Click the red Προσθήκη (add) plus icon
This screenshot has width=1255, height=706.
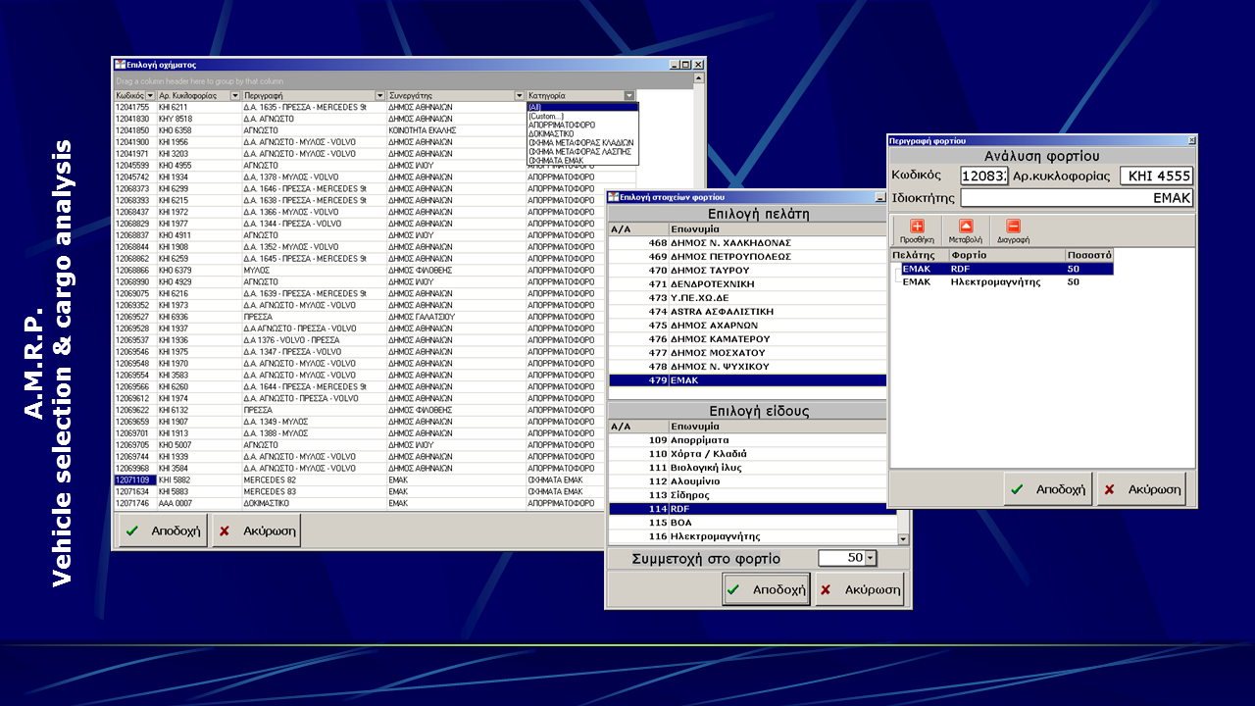[917, 227]
